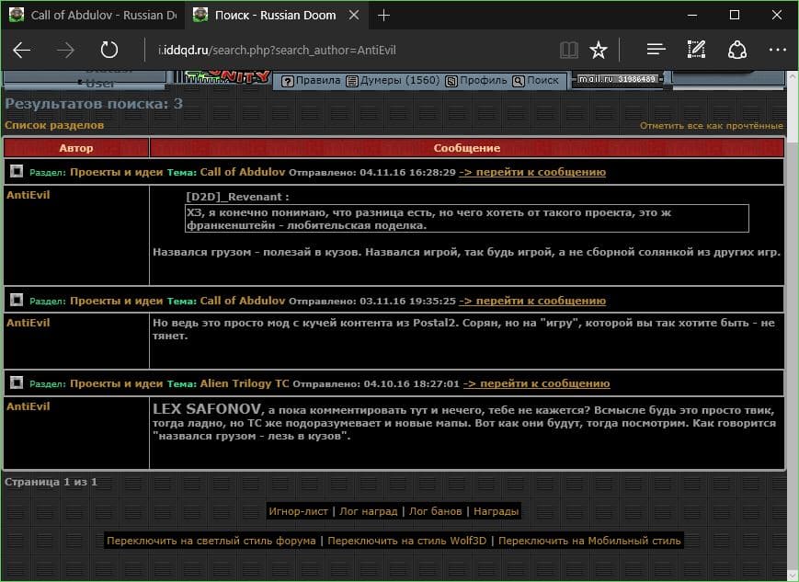Open Call of Abdulov topic from 04.11.16 result
Viewport: 799px width, 582px height.
[243, 172]
